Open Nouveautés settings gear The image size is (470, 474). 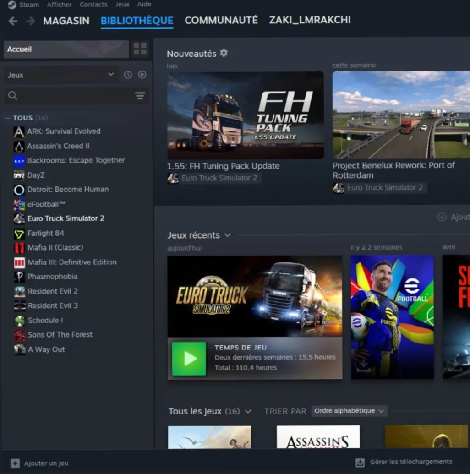[224, 53]
